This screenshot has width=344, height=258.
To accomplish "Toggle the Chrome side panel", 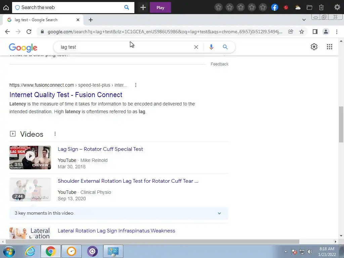I will pyautogui.click(x=315, y=32).
